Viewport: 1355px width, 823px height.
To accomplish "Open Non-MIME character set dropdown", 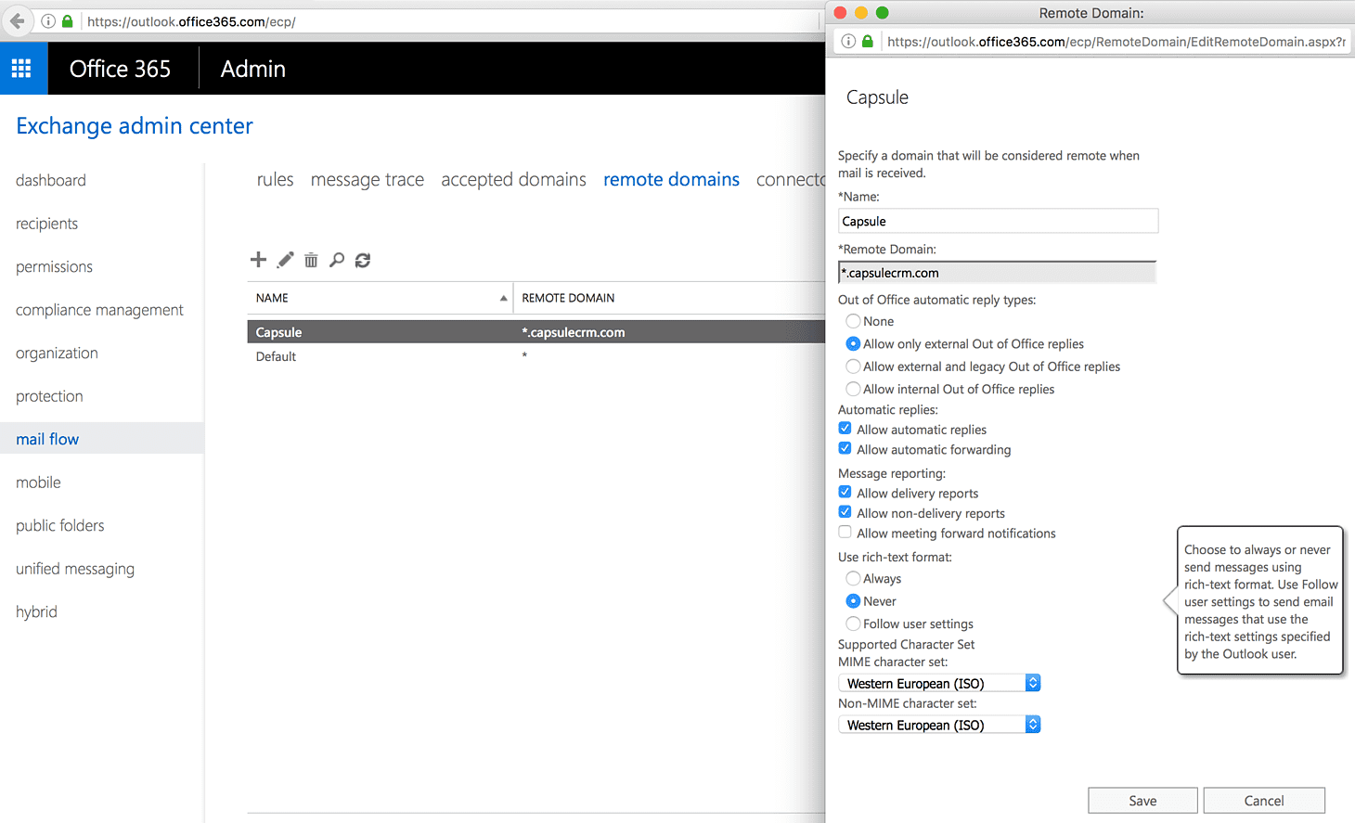I will pos(939,725).
